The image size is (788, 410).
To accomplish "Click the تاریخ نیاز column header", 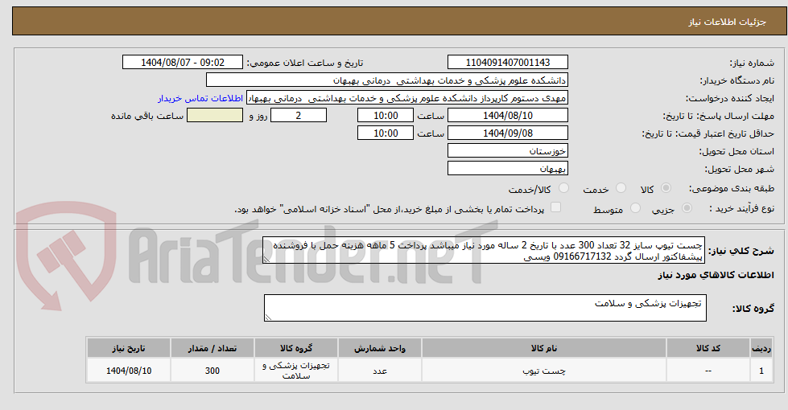I will point(129,348).
